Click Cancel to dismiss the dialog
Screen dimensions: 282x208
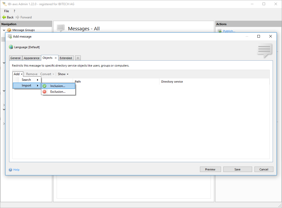264,169
